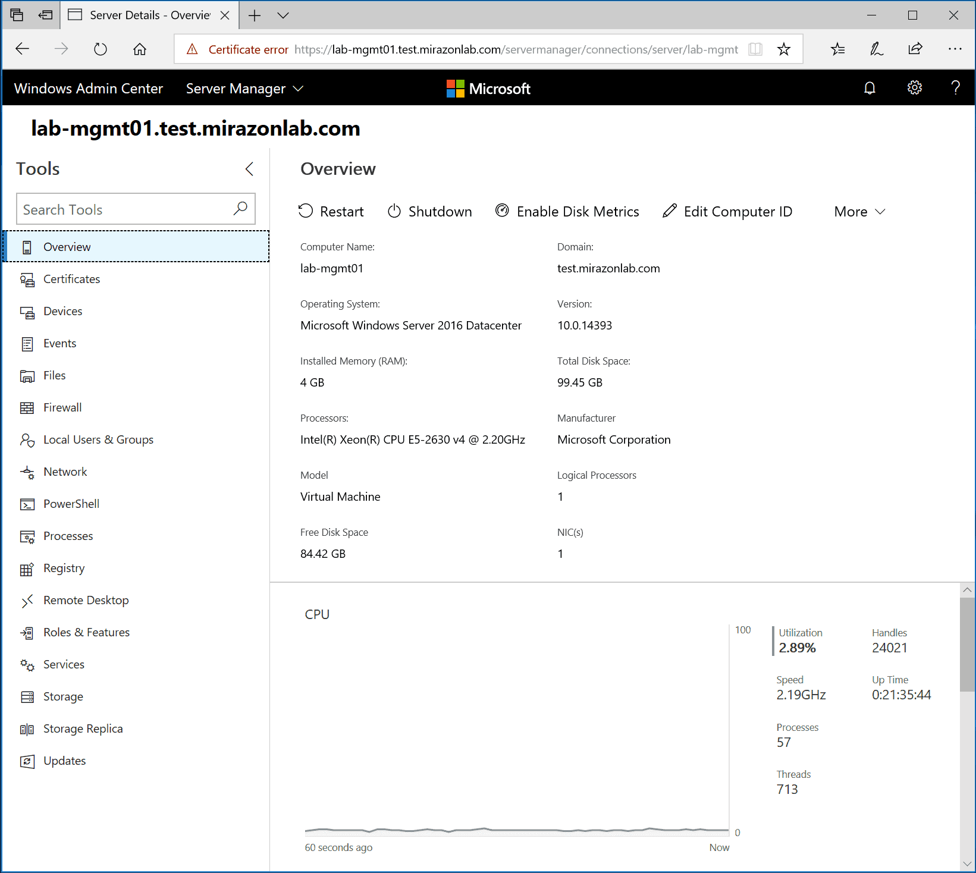Click the Shutdown power icon
Image resolution: width=976 pixels, height=873 pixels.
394,211
